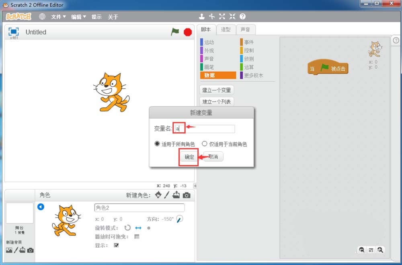Screen dimensions: 402x265
Task: Click the red stop sign button
Action: tap(188, 32)
